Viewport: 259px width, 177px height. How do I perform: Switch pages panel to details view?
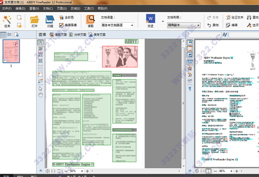[x=9, y=35]
